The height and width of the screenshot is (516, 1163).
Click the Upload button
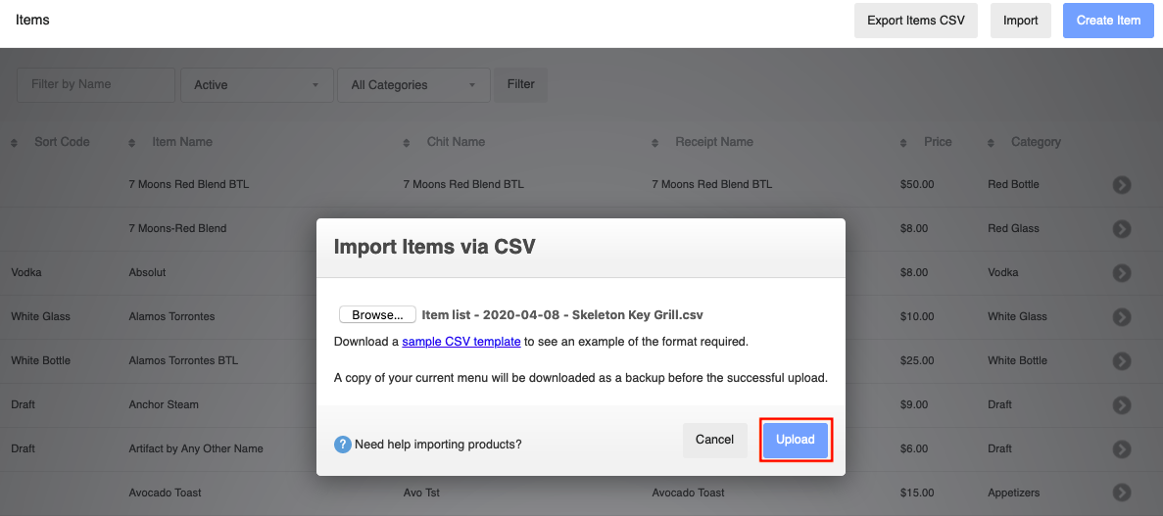[796, 440]
